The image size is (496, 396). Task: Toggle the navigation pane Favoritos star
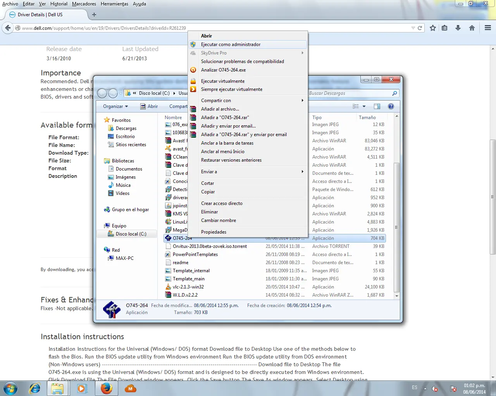tap(107, 120)
